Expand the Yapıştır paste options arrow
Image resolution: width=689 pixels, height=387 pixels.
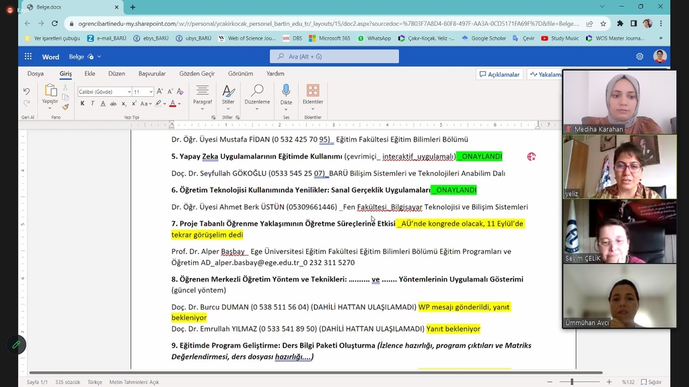50,107
